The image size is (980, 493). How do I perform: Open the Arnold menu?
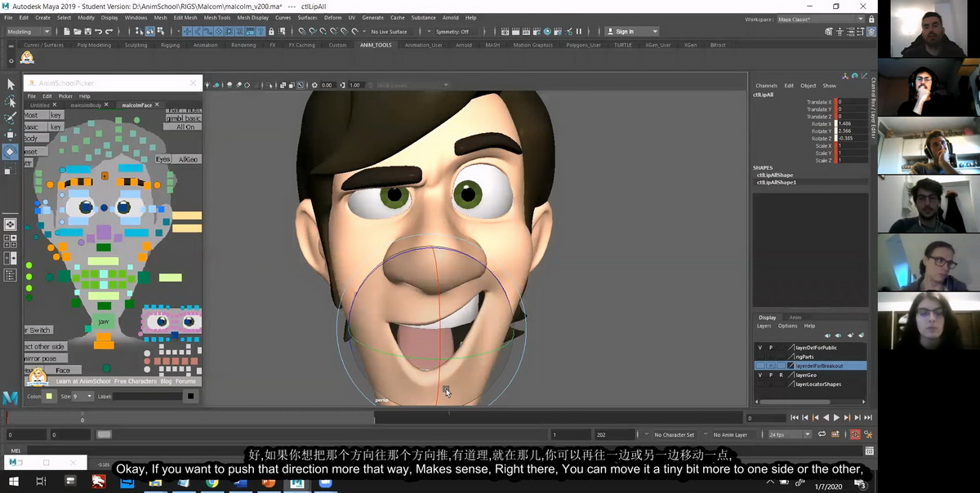pyautogui.click(x=450, y=17)
